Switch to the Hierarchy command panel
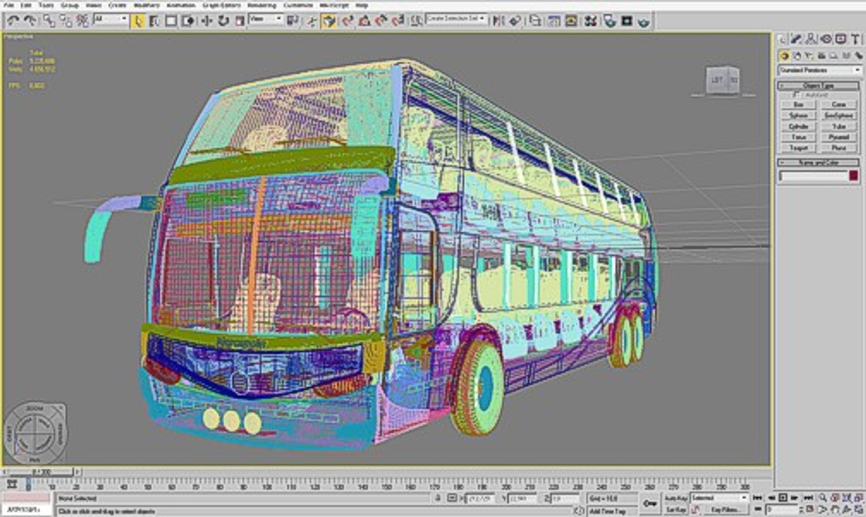The image size is (866, 517). [811, 39]
